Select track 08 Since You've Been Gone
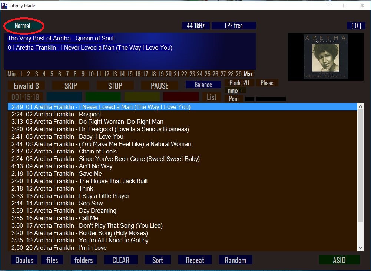Viewport: 371px width, 271px height. (x=182, y=159)
